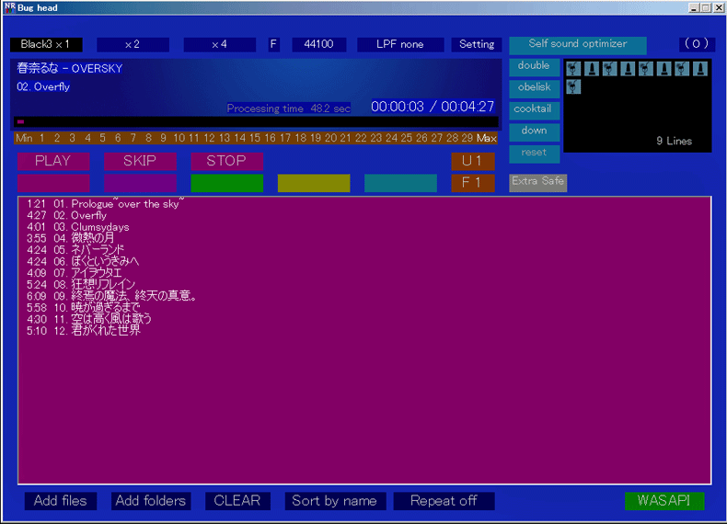The width and height of the screenshot is (727, 524).
Task: Change the Sort by name option
Action: tap(334, 501)
